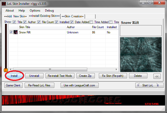Click the Snow Rift preview image
This screenshot has height=113, width=167.
point(141,54)
